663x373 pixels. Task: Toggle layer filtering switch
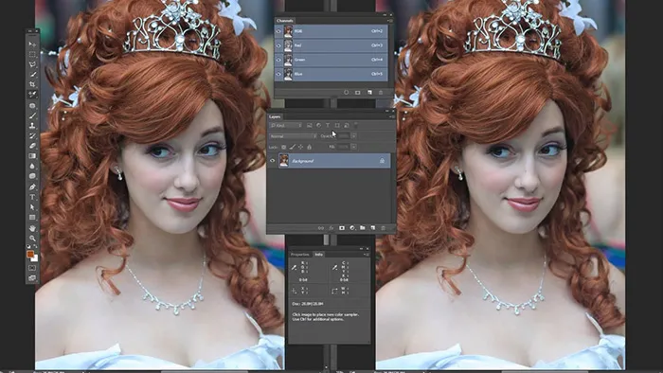[x=355, y=125]
